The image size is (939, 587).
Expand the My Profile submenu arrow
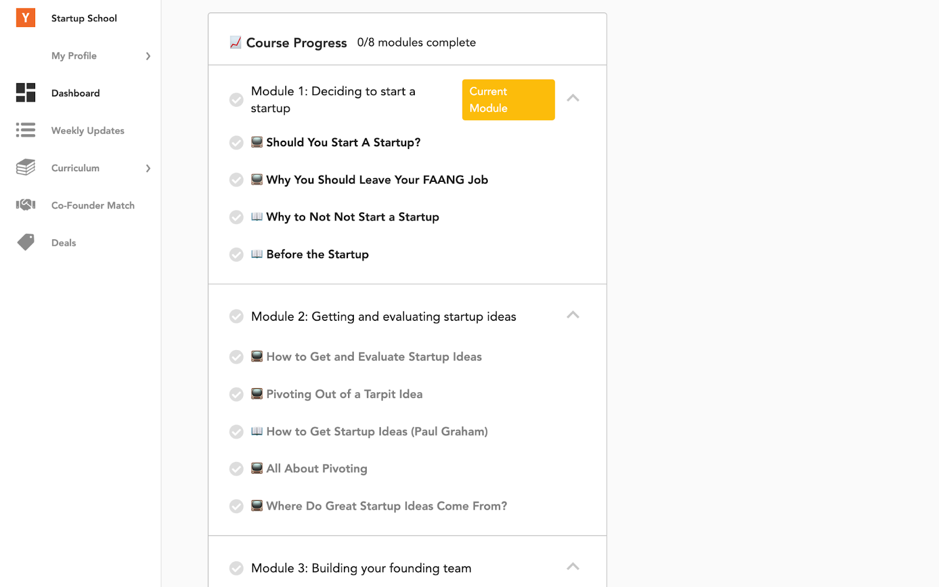[148, 56]
